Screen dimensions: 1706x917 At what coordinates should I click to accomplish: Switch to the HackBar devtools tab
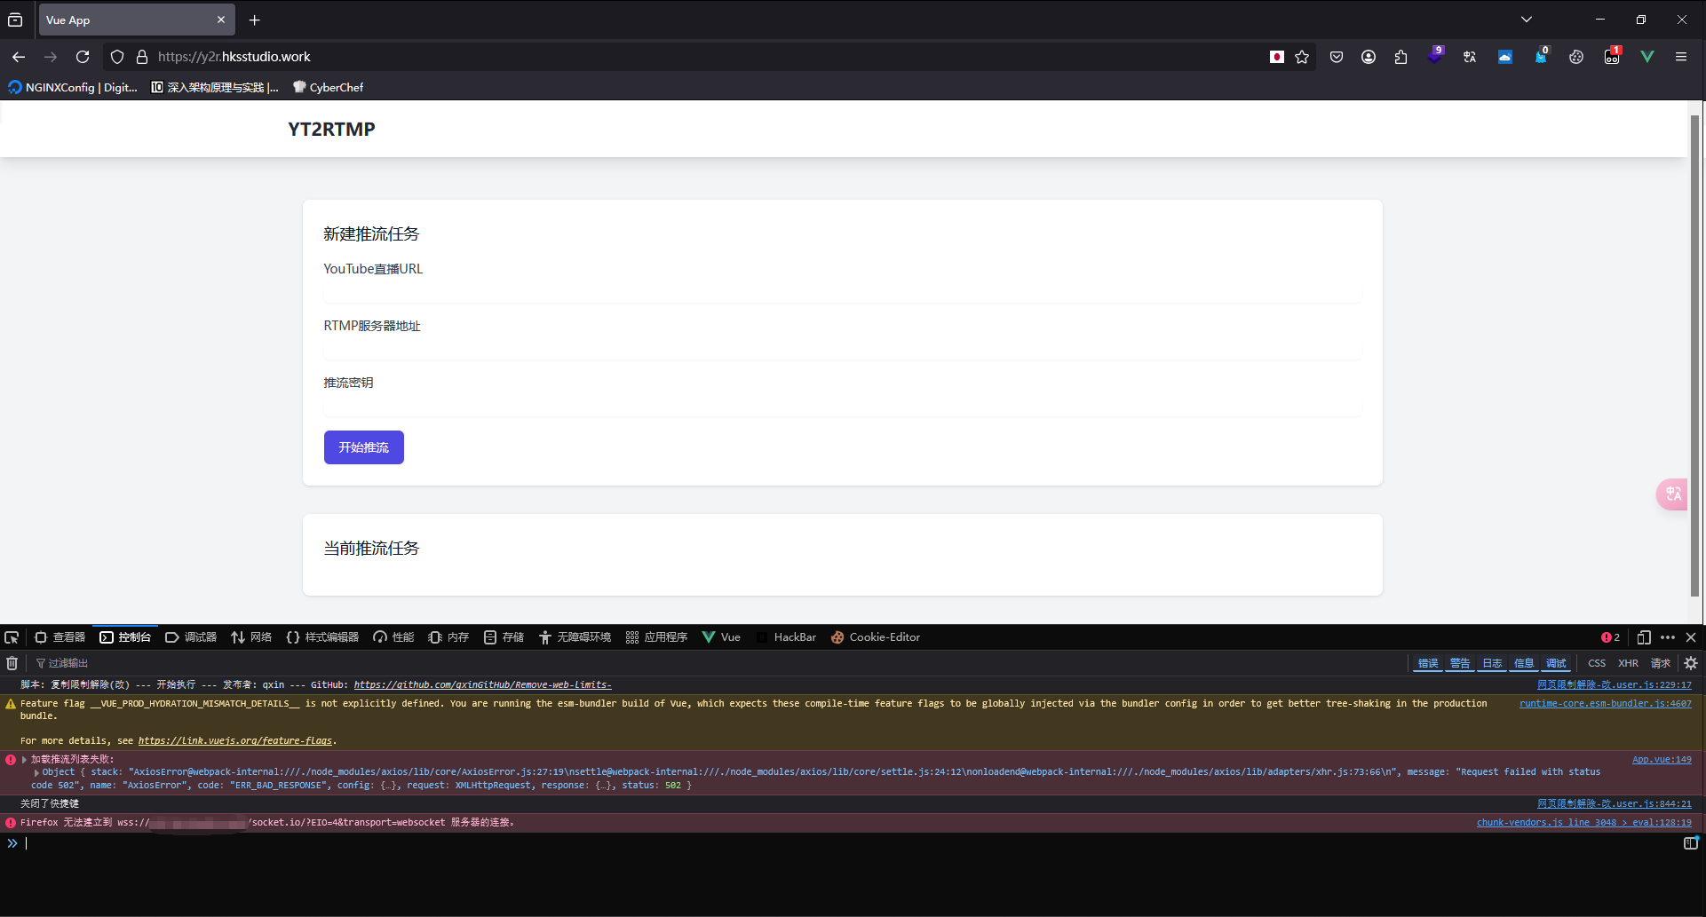[x=786, y=637]
